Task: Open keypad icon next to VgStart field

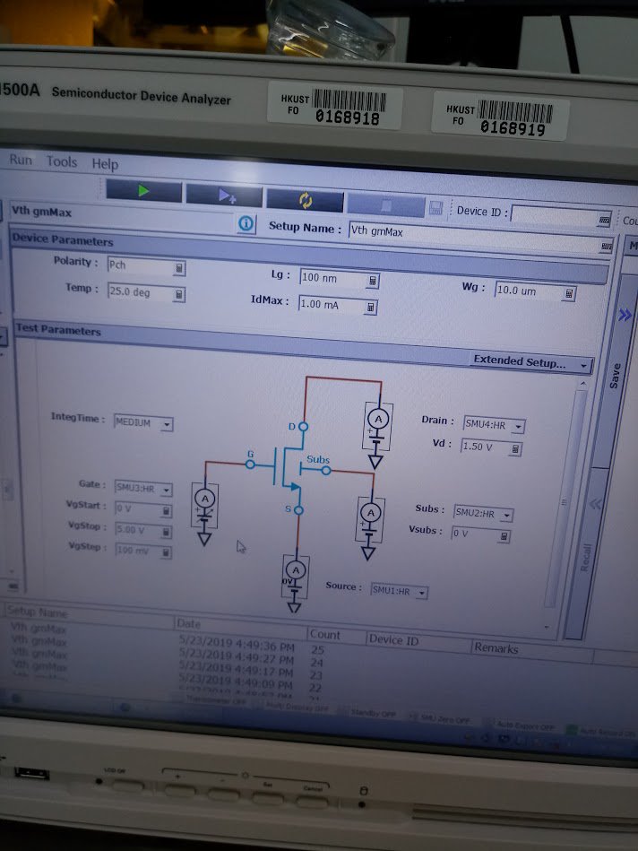Action: pyautogui.click(x=166, y=511)
